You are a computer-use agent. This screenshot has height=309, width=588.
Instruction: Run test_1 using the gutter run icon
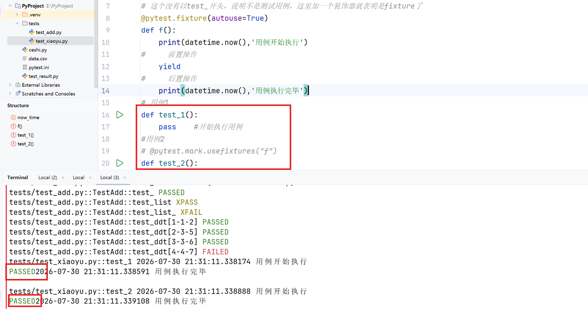coord(120,115)
